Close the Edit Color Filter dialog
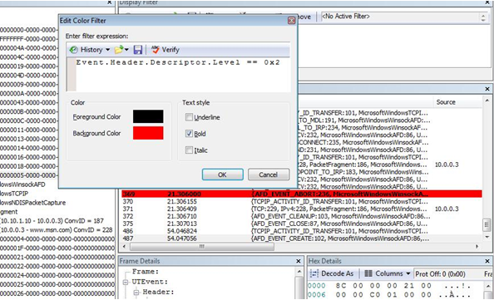Viewport: 494px width, 300px height. click(x=291, y=21)
